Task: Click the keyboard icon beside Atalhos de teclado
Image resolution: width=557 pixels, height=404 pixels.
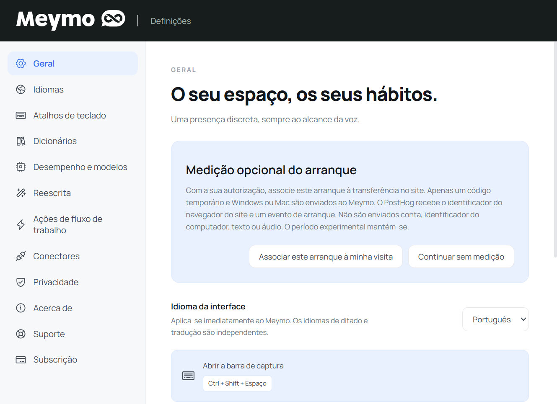Action: (21, 116)
